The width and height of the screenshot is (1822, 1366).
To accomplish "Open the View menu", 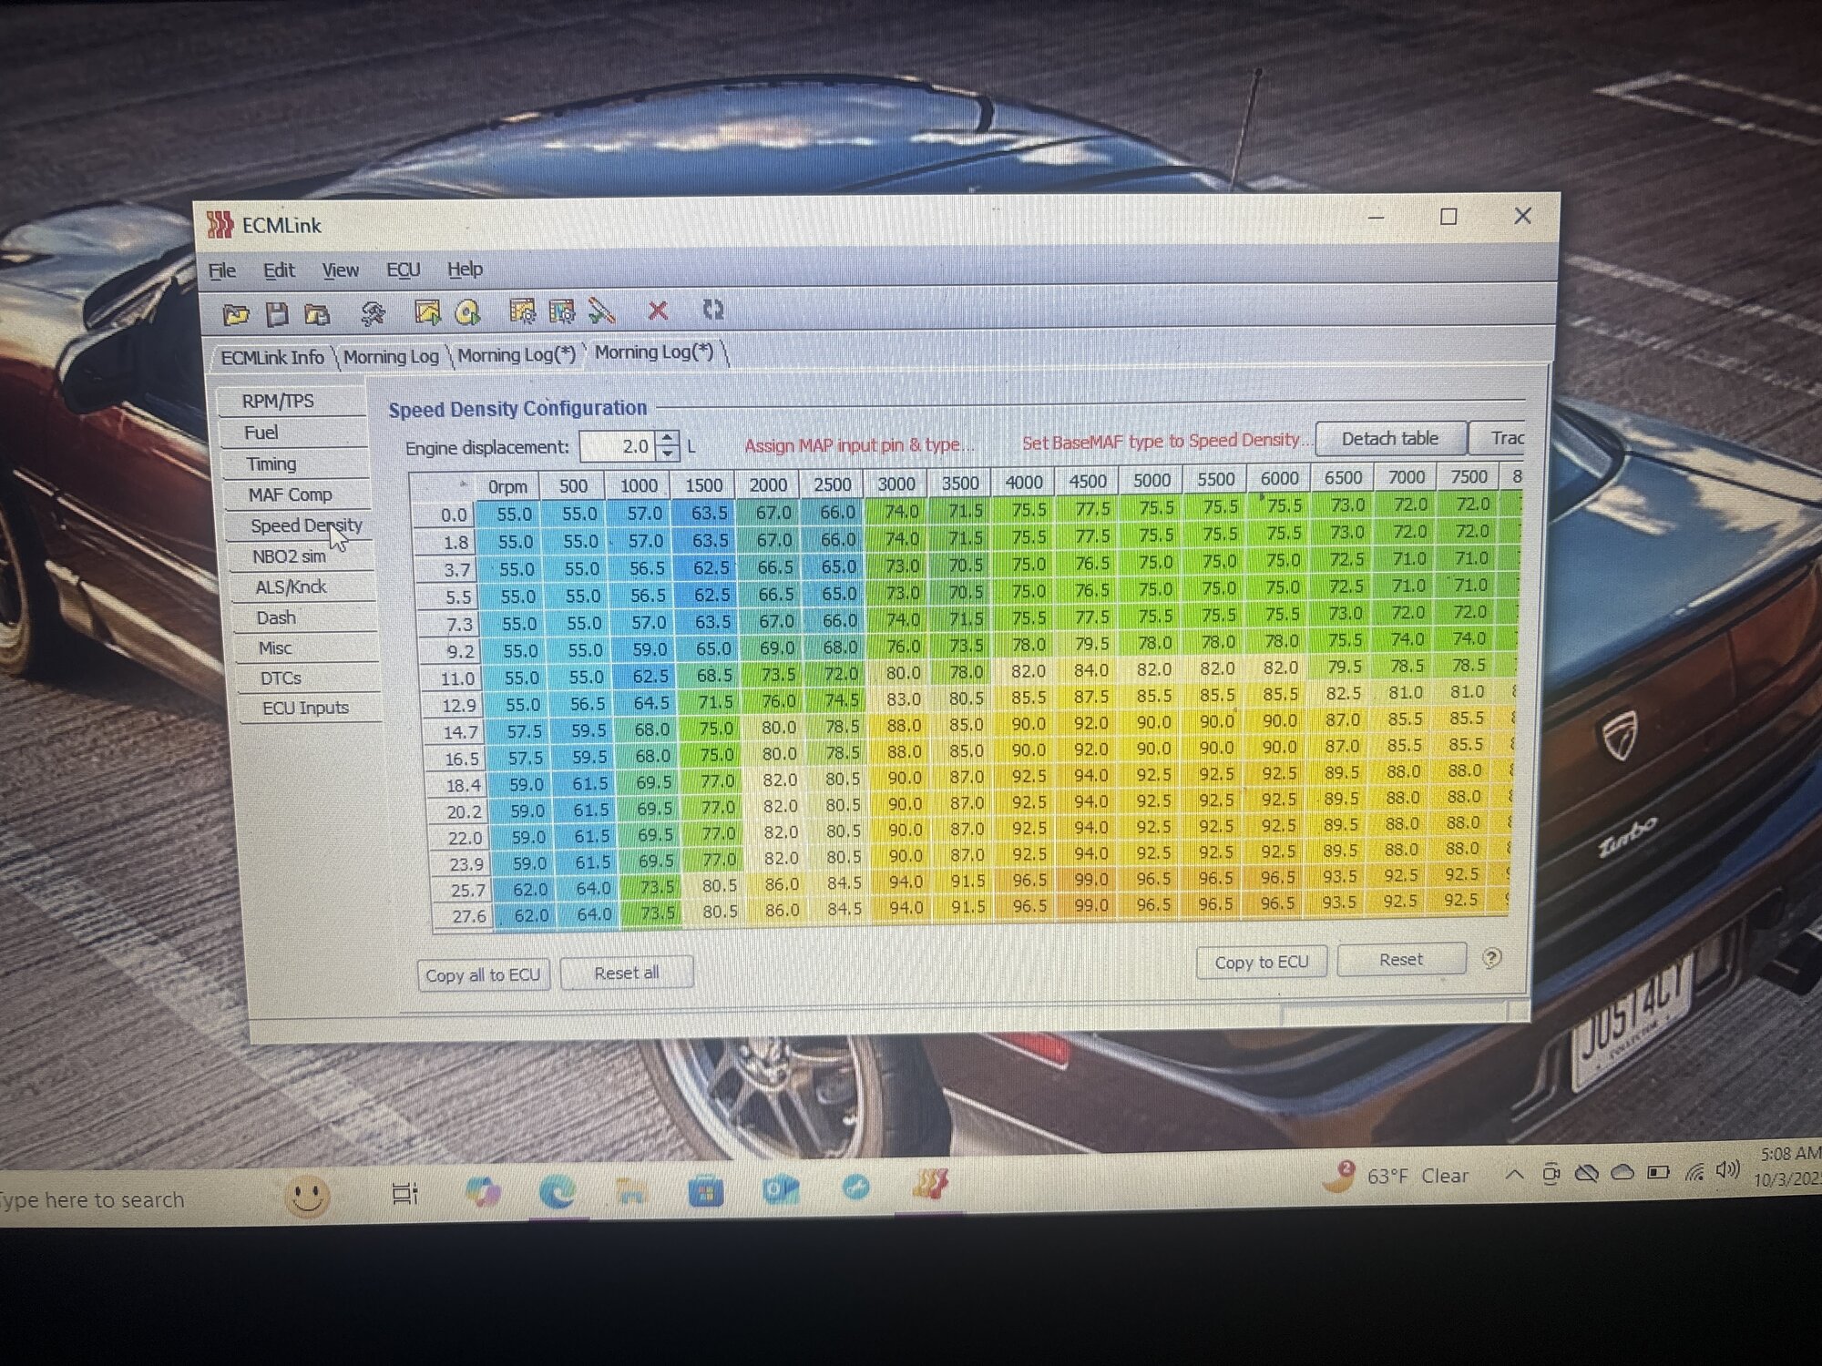I will click(340, 270).
